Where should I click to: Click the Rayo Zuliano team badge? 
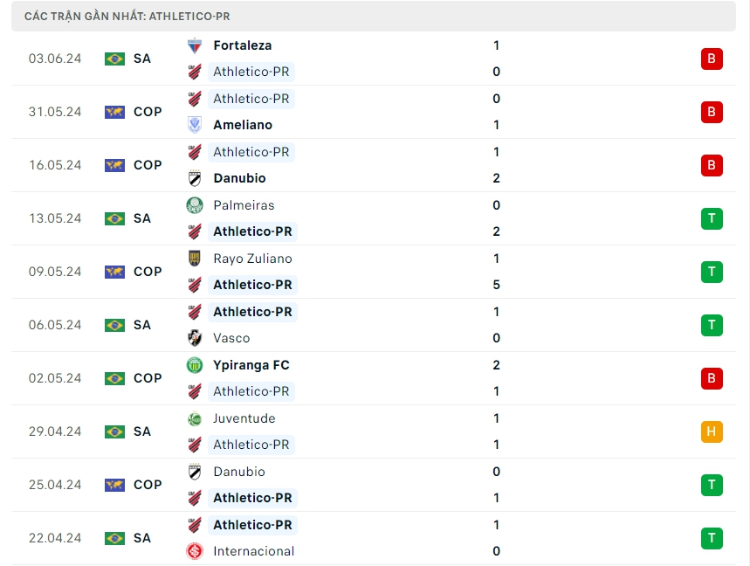[195, 259]
